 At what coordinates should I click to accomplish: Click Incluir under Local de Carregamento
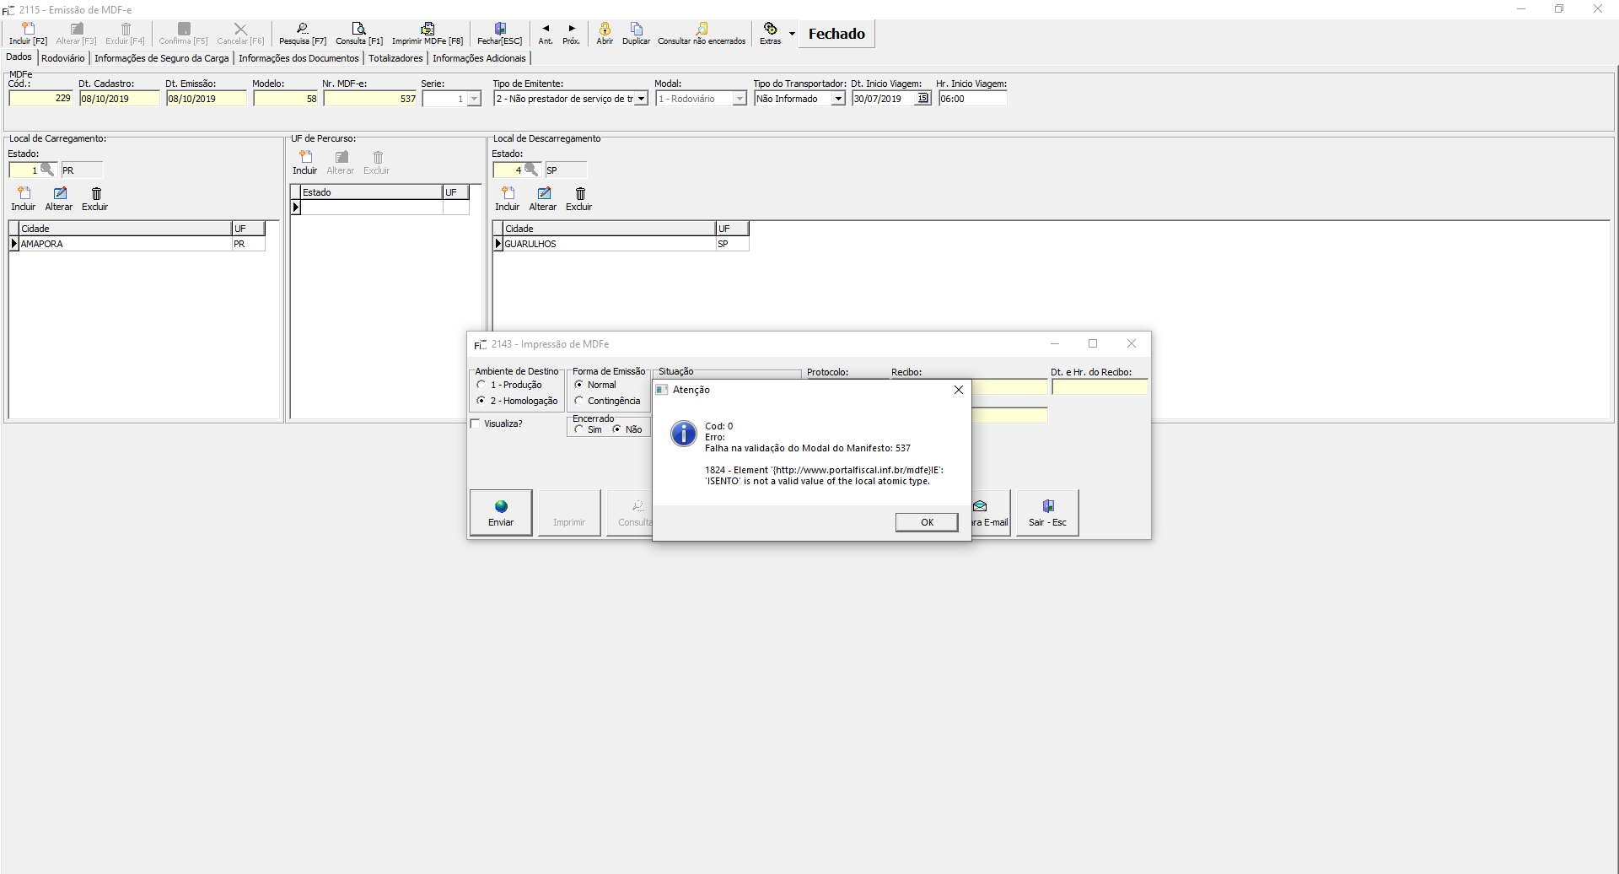click(x=24, y=199)
